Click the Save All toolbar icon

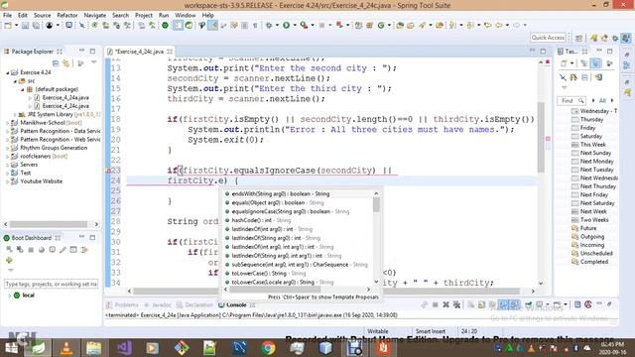[x=36, y=25]
